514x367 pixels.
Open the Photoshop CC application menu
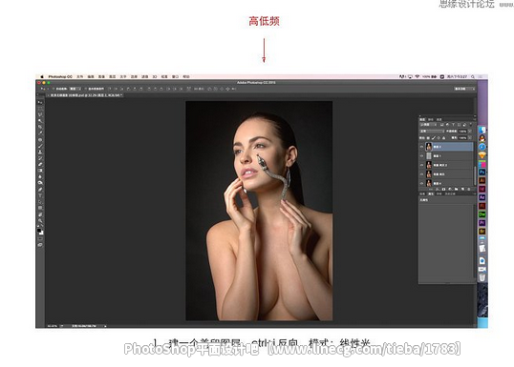(60, 76)
